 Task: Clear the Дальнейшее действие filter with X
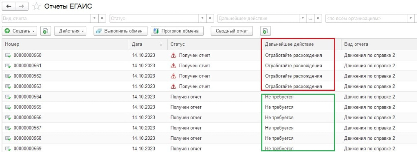(318, 19)
